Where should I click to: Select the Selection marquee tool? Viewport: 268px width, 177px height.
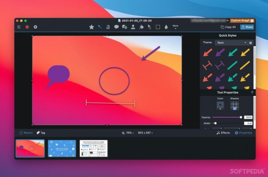(x=158, y=27)
